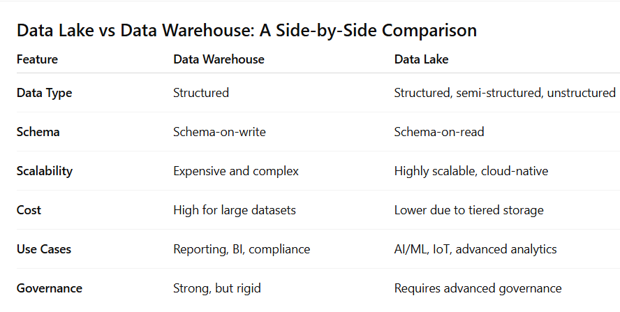Click the 'Feature' column header
This screenshot has height=312, width=620.
point(37,59)
